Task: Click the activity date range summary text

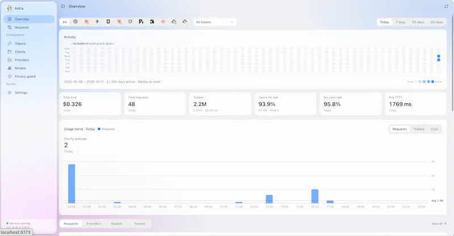Action: pos(112,82)
